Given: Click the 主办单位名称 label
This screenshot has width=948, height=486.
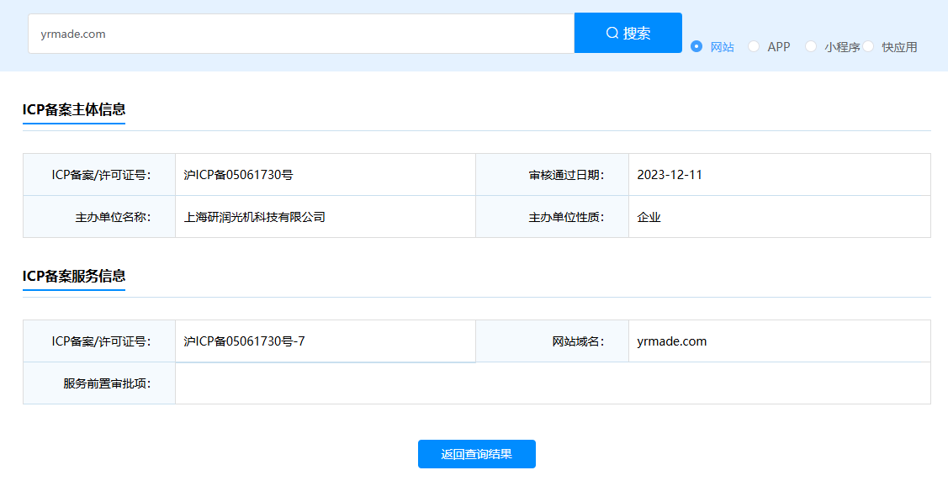Looking at the screenshot, I should (113, 217).
